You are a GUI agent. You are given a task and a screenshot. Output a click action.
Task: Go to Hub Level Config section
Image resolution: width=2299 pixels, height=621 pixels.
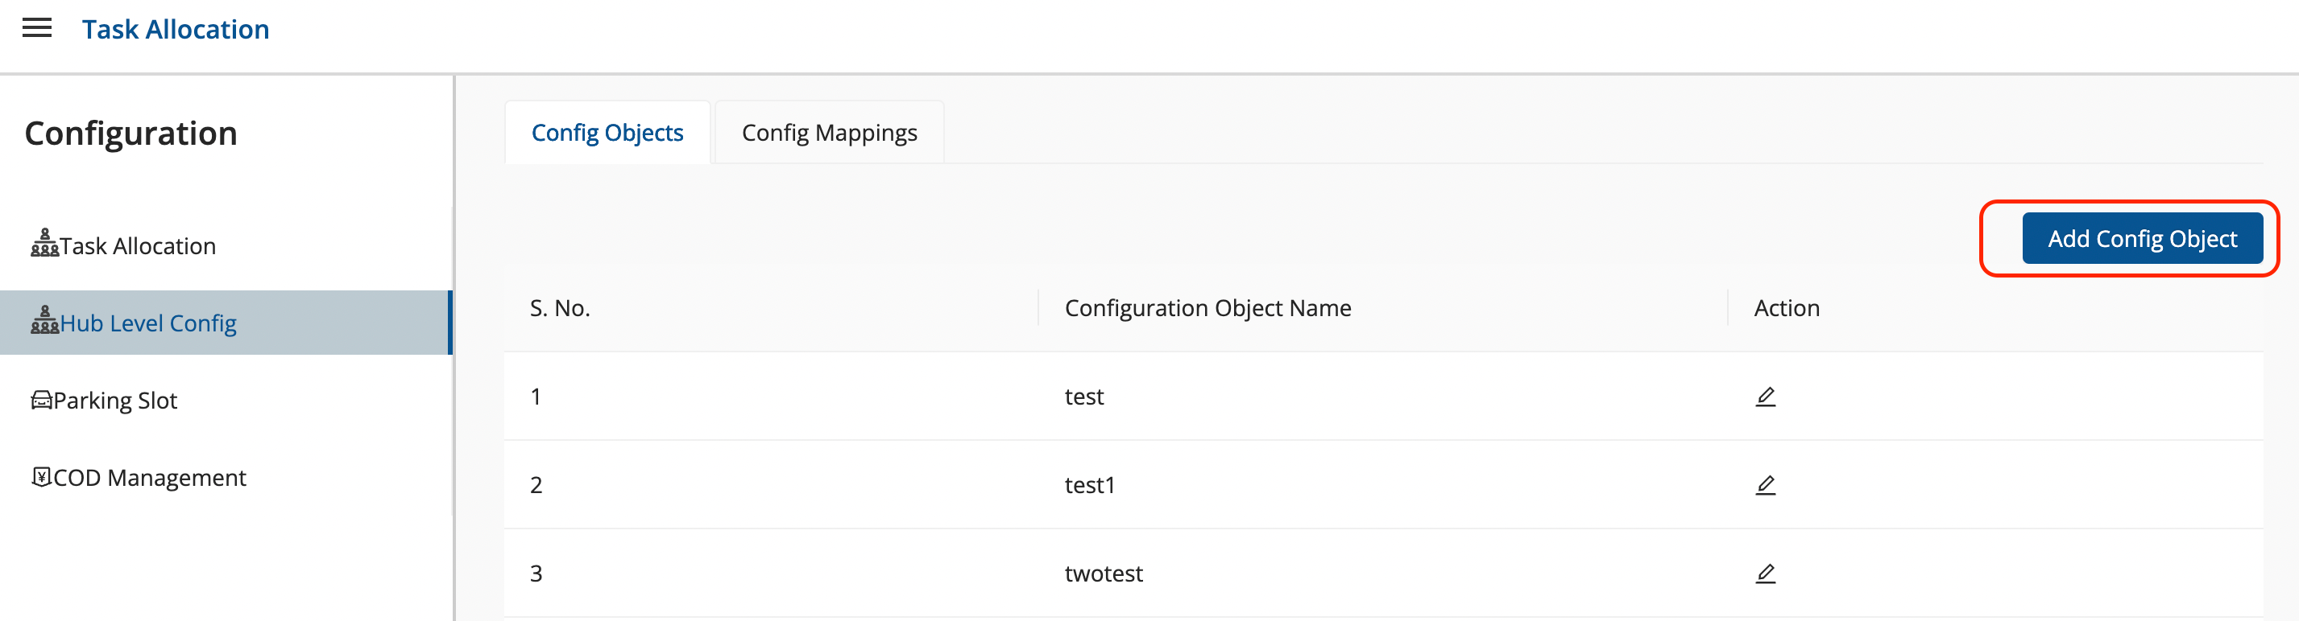pos(148,323)
